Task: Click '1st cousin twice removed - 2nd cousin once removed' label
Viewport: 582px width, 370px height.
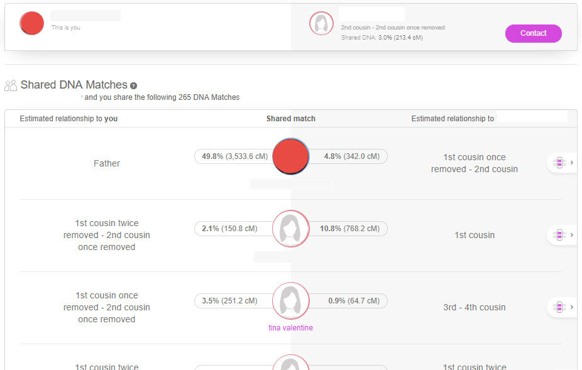Action: click(106, 236)
